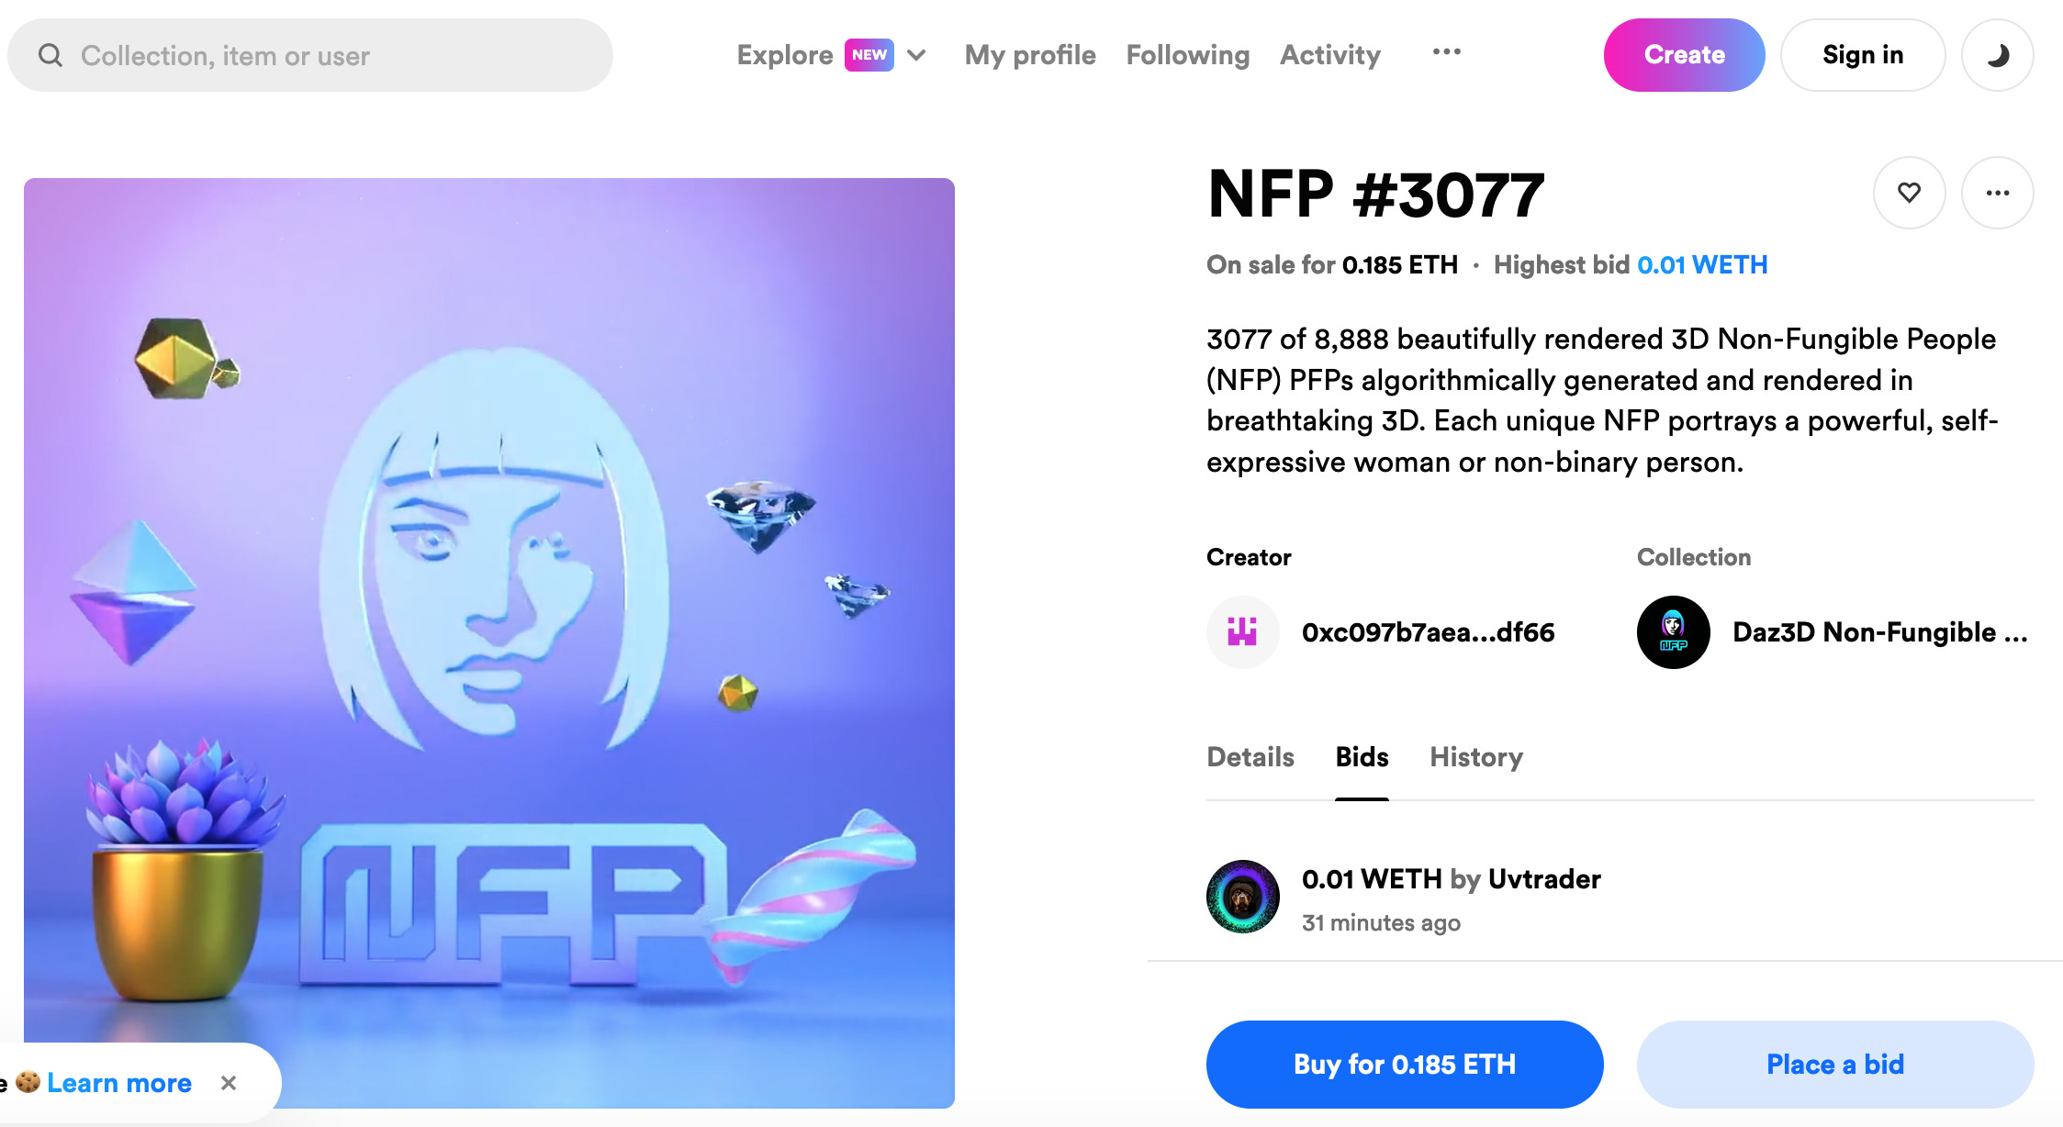Follow the Learn more cookie link
2063x1127 pixels.
(119, 1083)
